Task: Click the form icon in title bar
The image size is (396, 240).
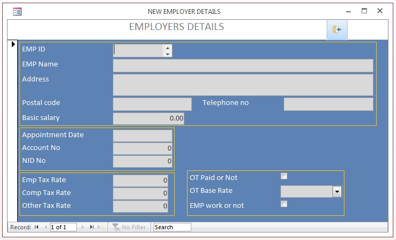Action: click(17, 12)
